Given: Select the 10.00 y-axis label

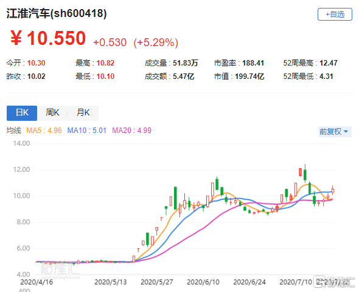Looking at the screenshot, I should tap(21, 196).
